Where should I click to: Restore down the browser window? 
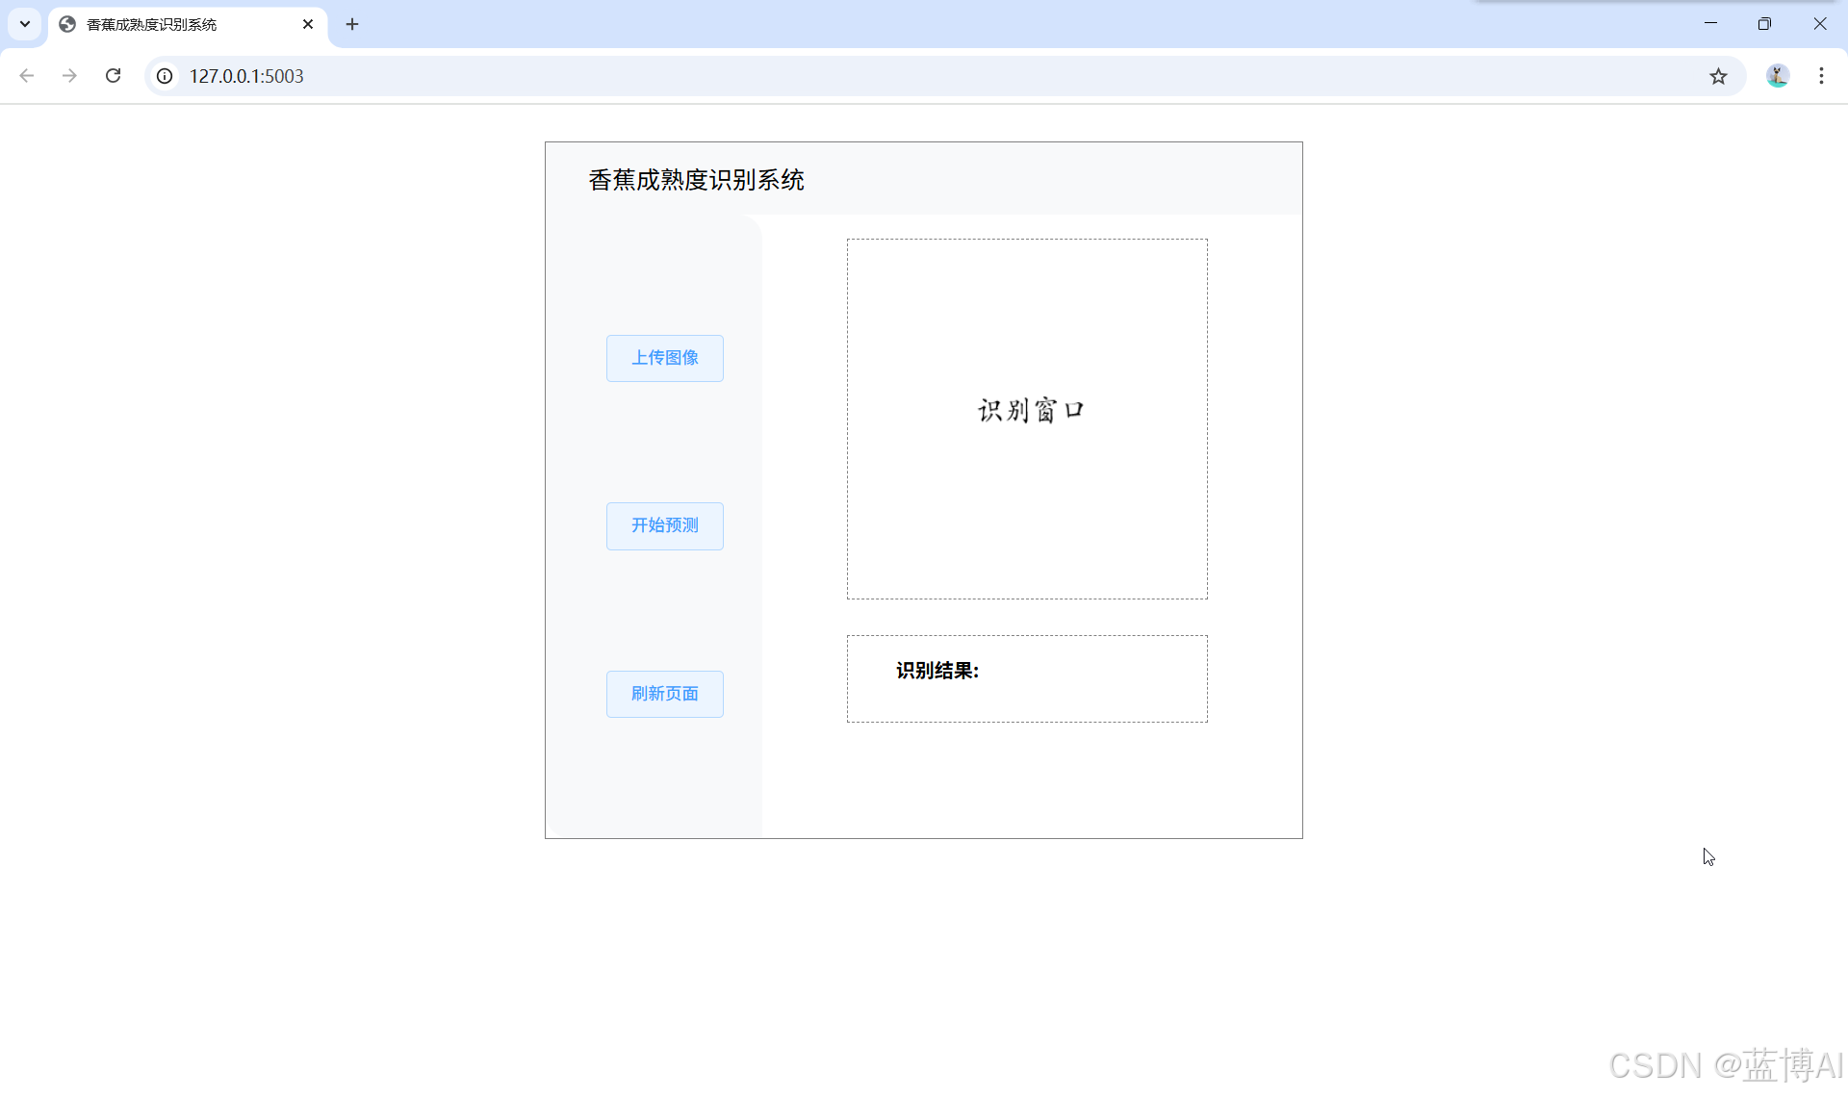[x=1764, y=24]
